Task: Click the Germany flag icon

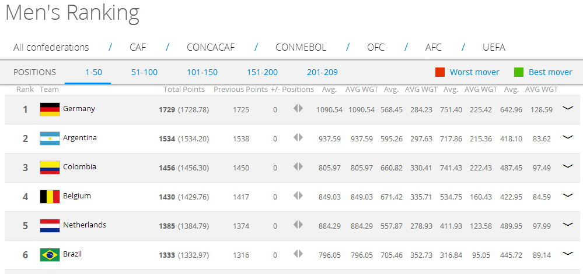Action: [50, 109]
